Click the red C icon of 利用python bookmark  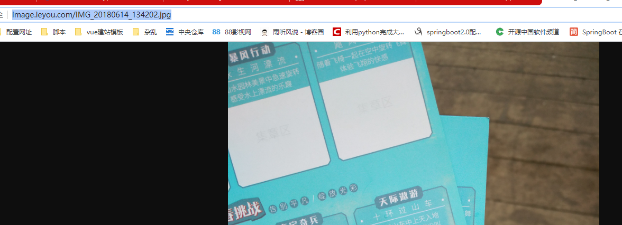pos(337,32)
